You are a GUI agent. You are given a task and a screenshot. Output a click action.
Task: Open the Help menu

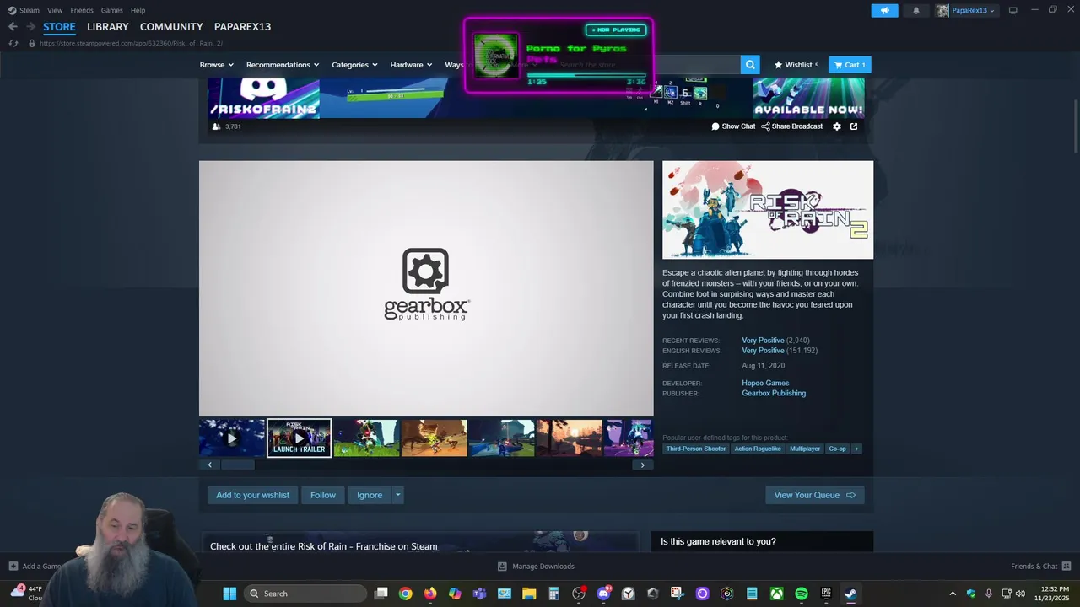[138, 10]
